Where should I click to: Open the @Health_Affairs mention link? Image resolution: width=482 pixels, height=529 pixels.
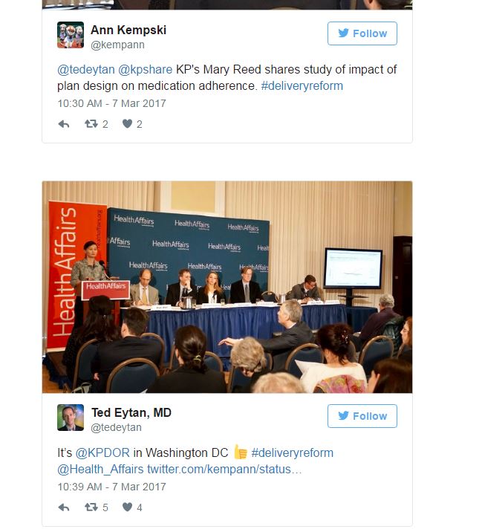[x=100, y=470]
